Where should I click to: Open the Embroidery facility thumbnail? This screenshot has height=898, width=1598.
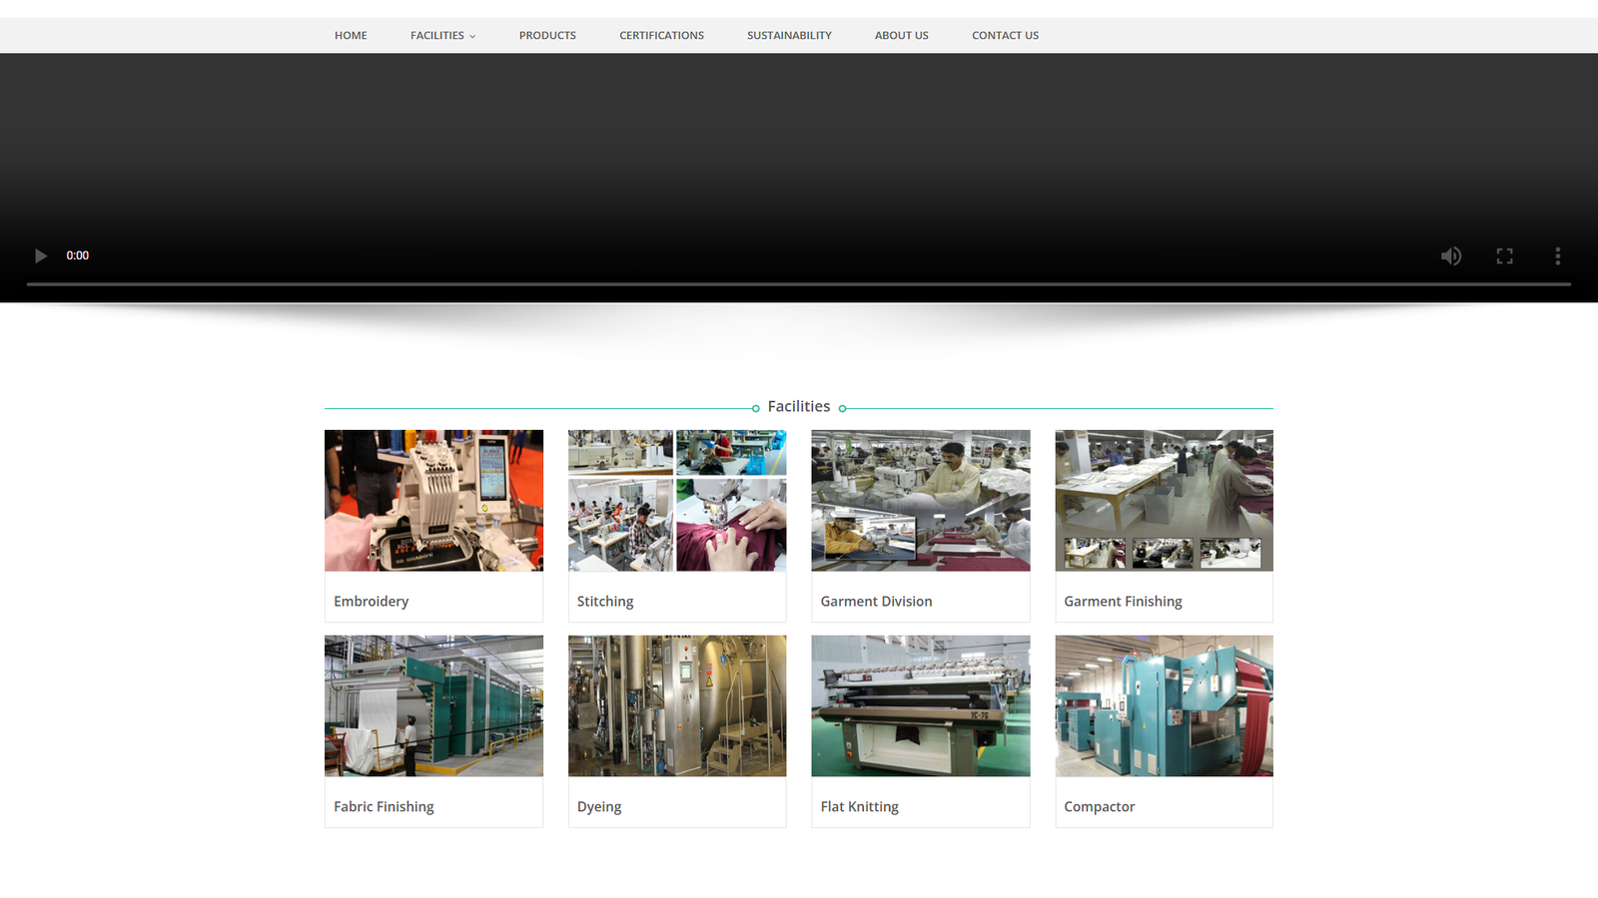(433, 500)
